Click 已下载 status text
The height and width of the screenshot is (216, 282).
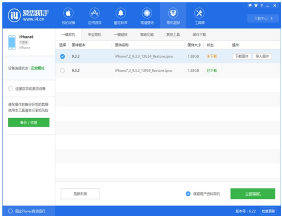pos(212,70)
